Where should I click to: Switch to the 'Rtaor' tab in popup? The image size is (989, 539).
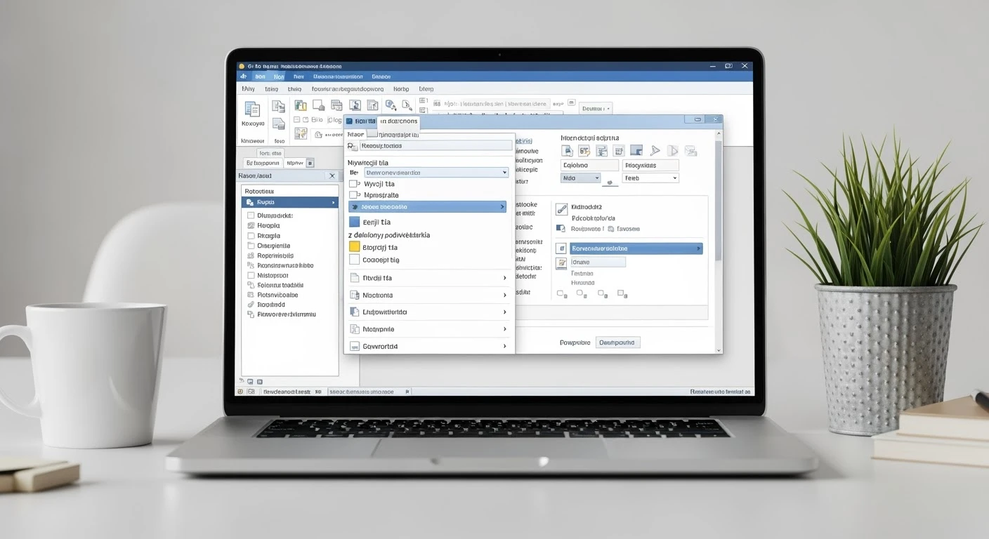click(x=355, y=134)
